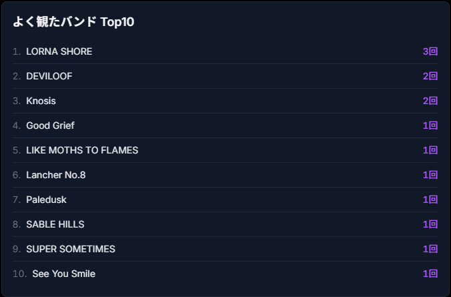Click the 2回 count beside Knosis

coord(430,101)
